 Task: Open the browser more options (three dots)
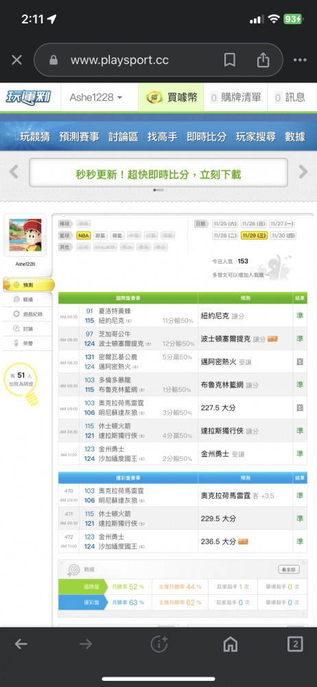click(x=300, y=60)
